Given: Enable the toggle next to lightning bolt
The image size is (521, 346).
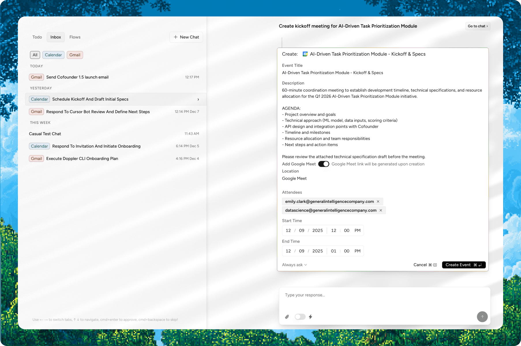Looking at the screenshot, I should click(x=300, y=317).
